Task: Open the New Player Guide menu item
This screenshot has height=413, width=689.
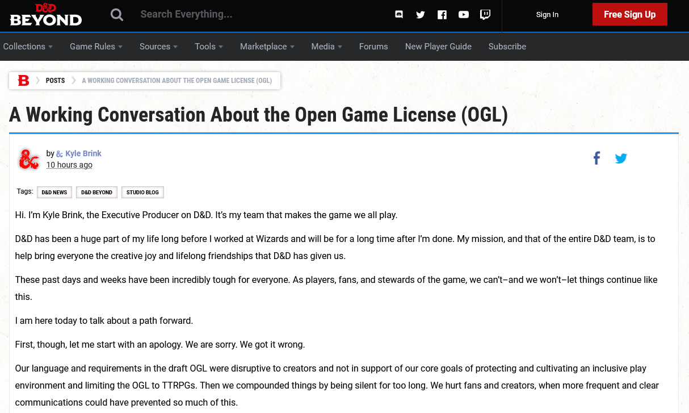Action: [x=438, y=47]
